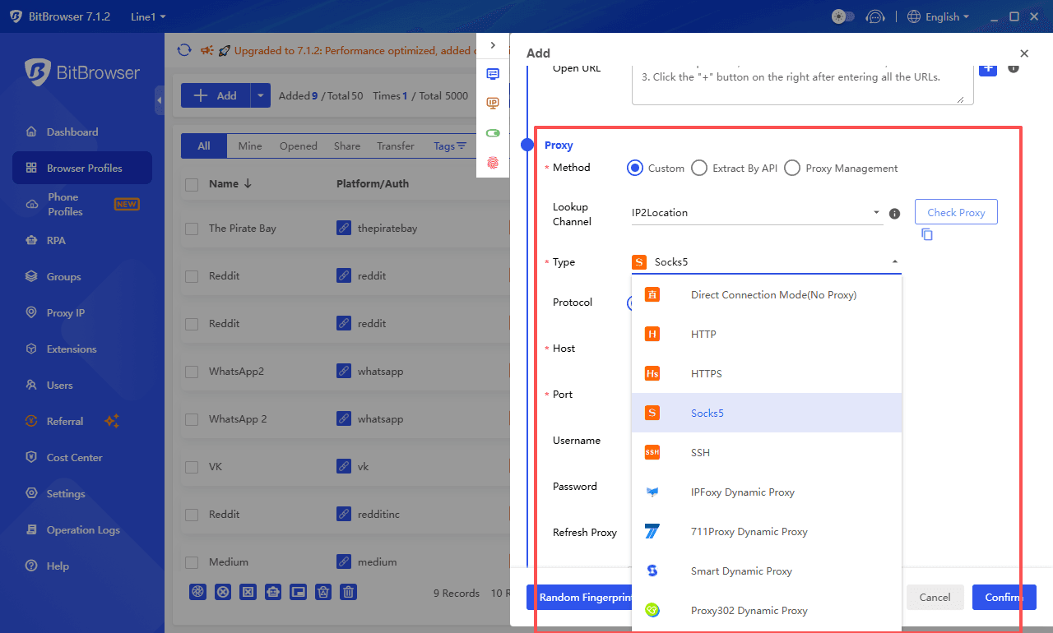The image size is (1053, 633).
Task: Click the info icon beside the Open URL plus button
Action: point(1014,67)
